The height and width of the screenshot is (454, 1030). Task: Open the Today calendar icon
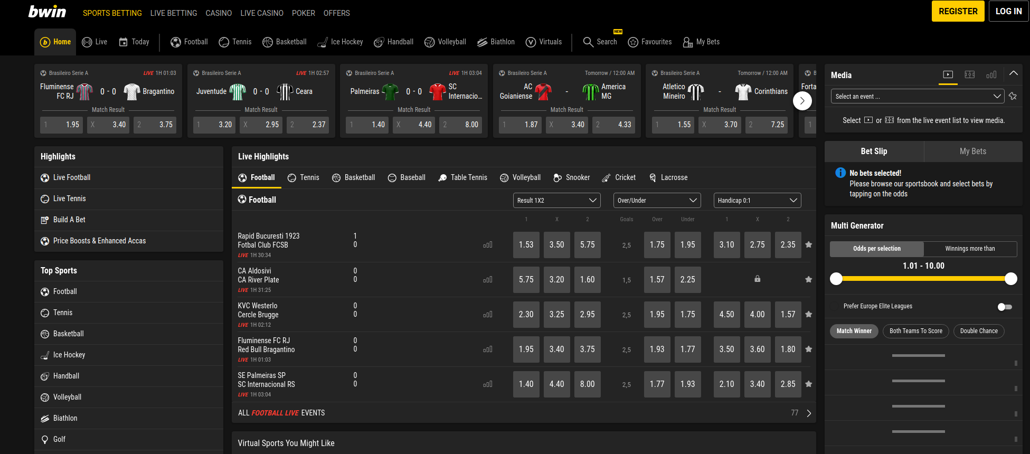(123, 42)
